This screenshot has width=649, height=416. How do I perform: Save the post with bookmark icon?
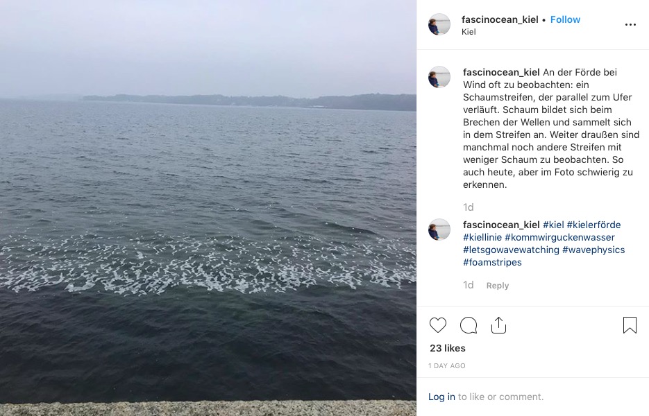click(630, 325)
